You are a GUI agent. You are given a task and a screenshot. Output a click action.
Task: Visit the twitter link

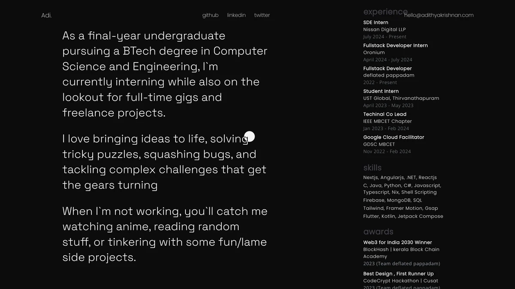coord(262,15)
